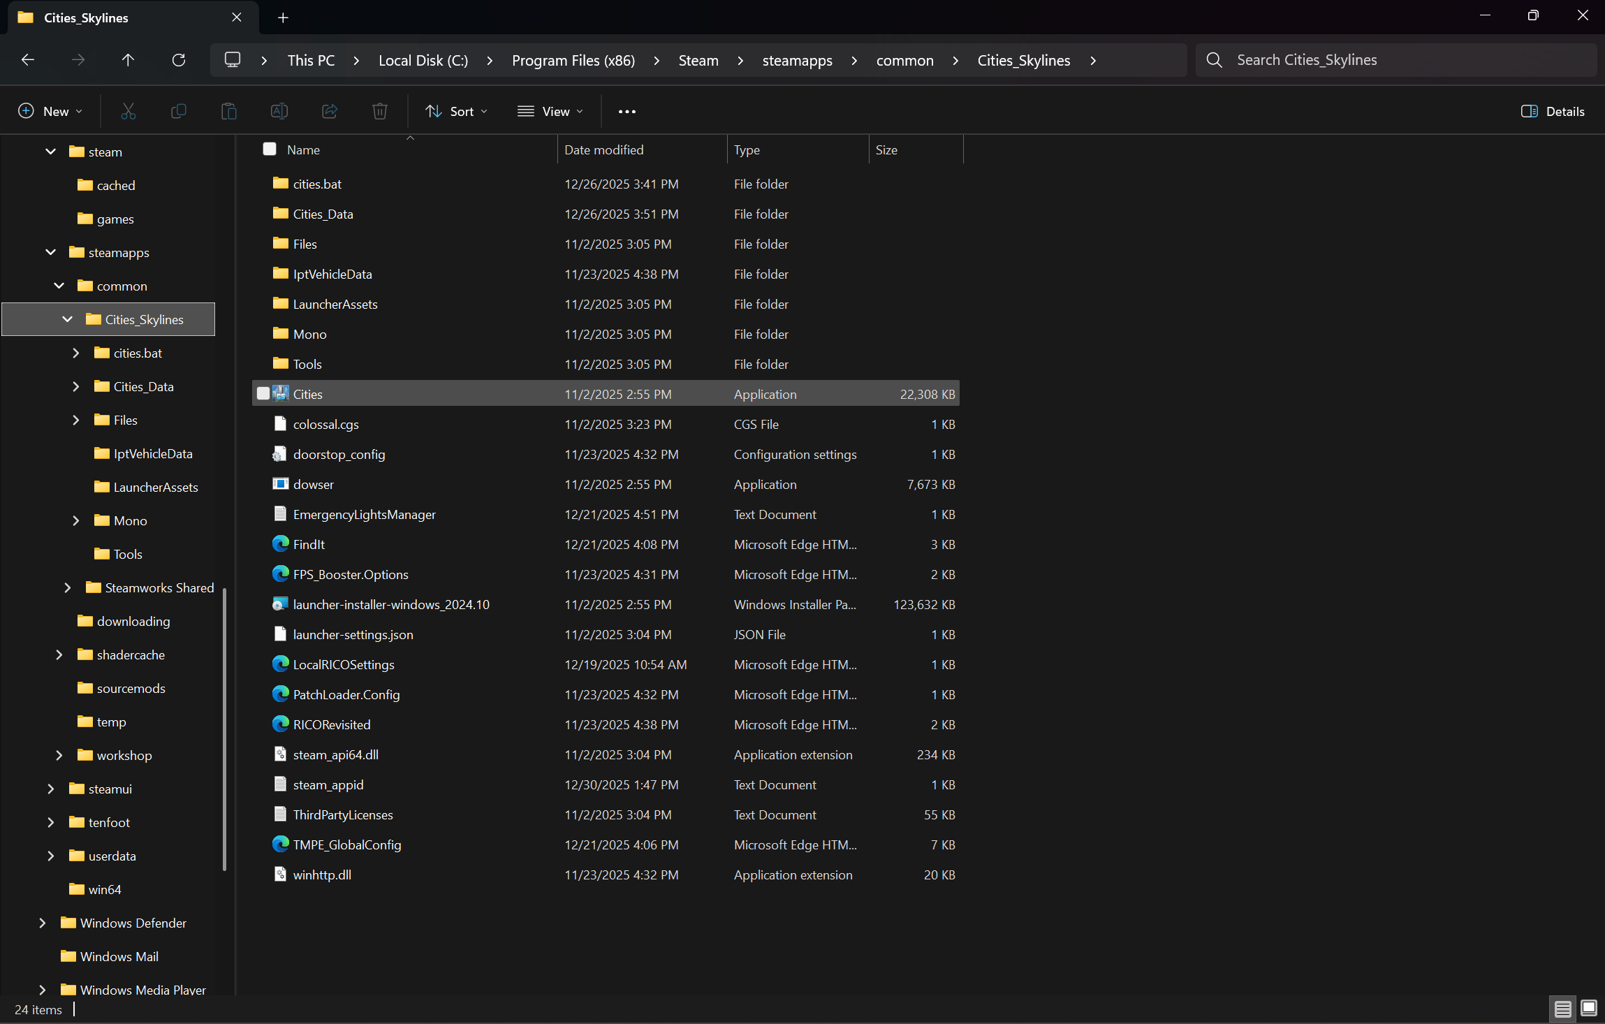Click steamapps in the breadcrumb path
This screenshot has height=1024, width=1605.
(x=797, y=60)
